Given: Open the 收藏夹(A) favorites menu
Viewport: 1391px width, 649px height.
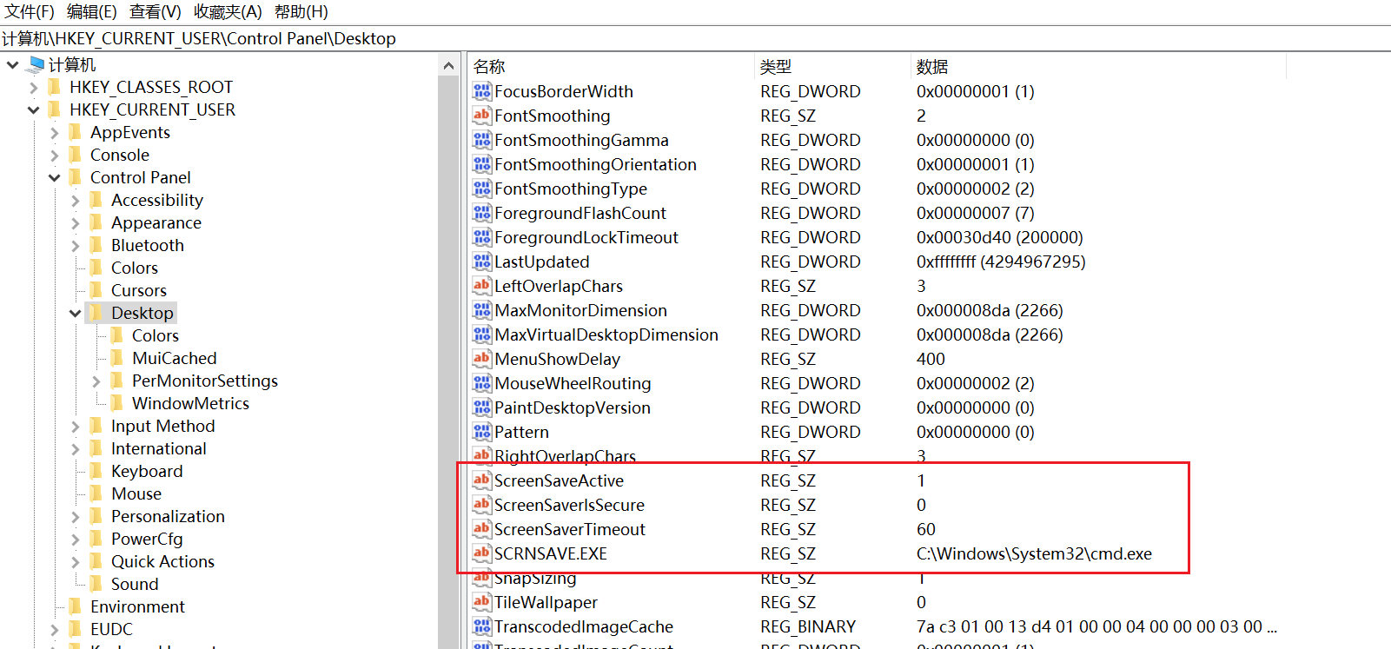Looking at the screenshot, I should pos(228,11).
